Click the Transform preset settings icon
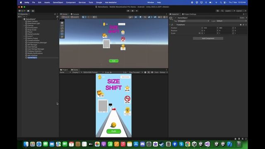 243,25
